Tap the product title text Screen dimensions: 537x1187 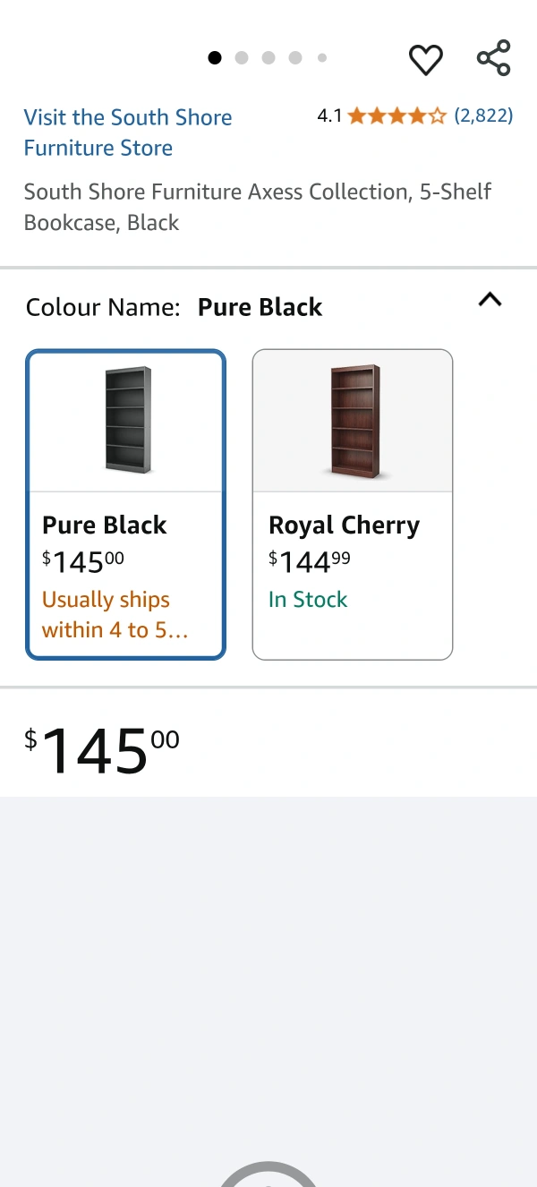[x=258, y=207]
